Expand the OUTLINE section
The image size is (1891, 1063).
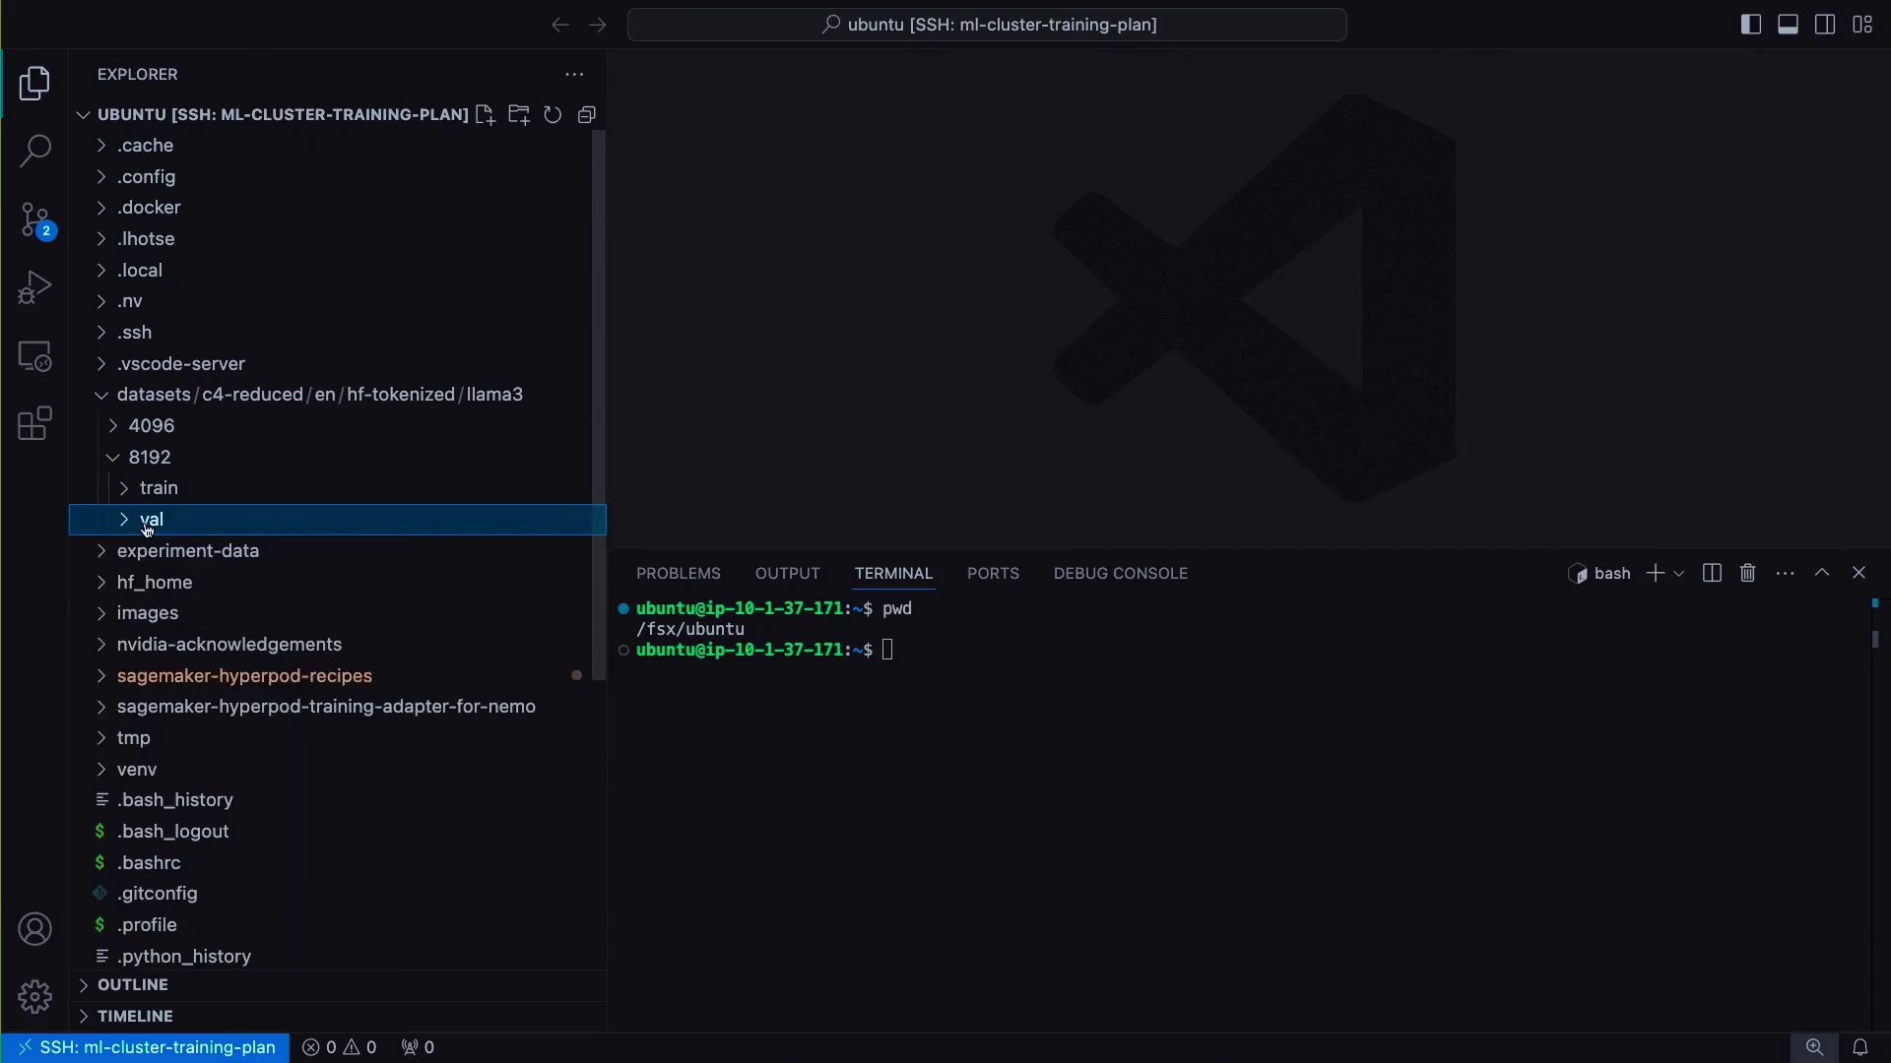[x=133, y=985]
